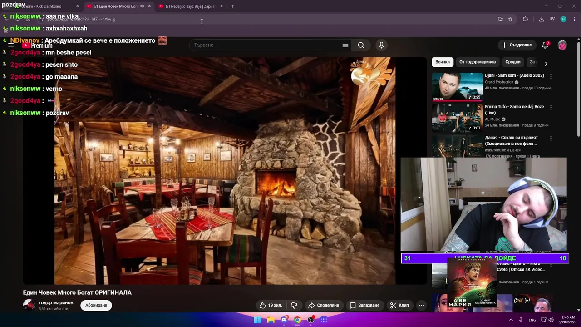Open more options for Emina Tufo video

551,108
